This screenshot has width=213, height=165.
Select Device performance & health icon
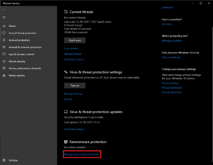click(x=4, y=68)
